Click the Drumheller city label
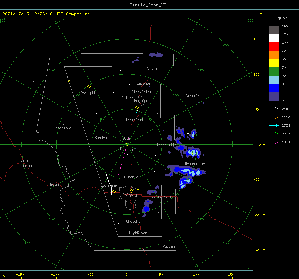 click(195, 164)
